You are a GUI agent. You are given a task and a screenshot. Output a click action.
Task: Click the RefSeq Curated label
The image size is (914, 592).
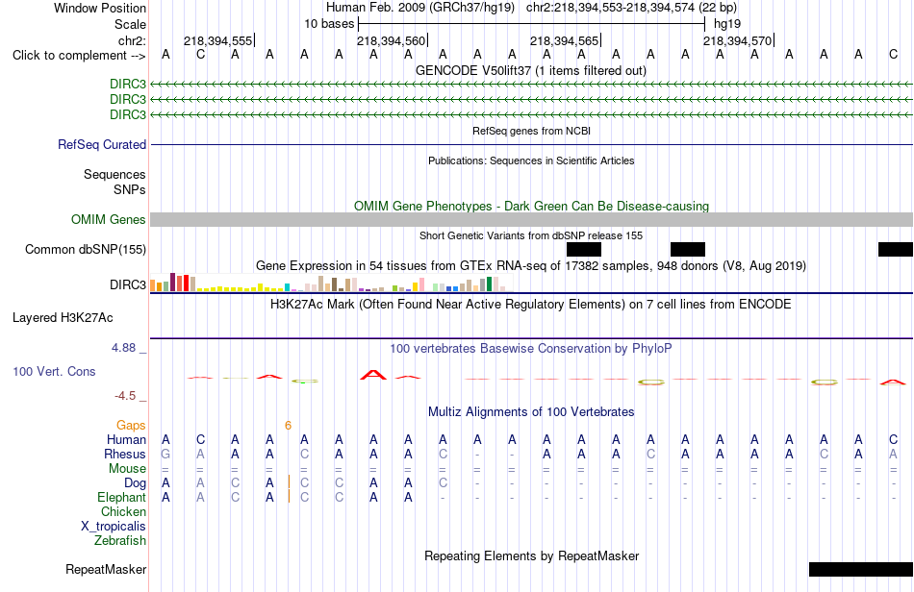(x=101, y=144)
